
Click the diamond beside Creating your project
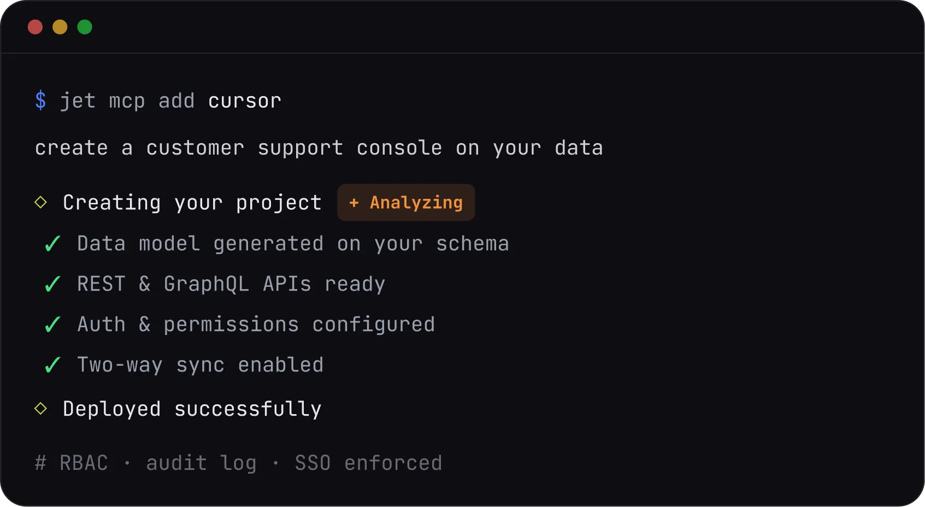[x=40, y=203]
